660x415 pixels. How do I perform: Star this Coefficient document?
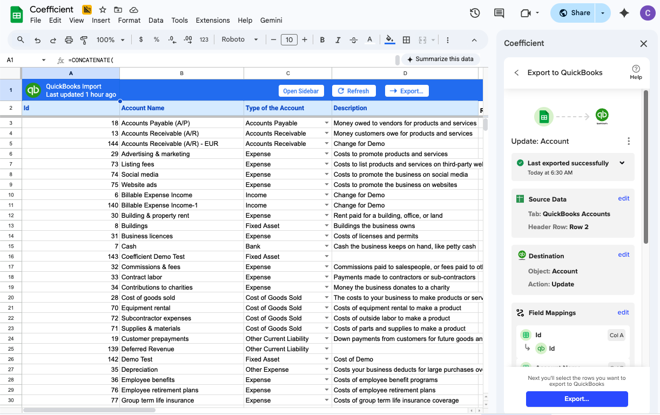pyautogui.click(x=103, y=10)
